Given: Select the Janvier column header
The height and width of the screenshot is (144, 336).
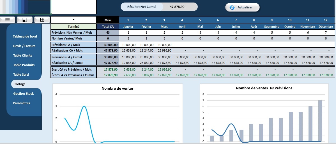Looking at the screenshot, I should (x=128, y=27).
